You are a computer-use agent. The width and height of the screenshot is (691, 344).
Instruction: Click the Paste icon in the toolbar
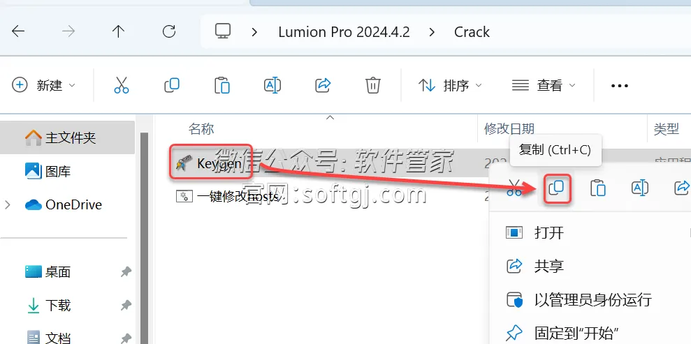point(221,85)
